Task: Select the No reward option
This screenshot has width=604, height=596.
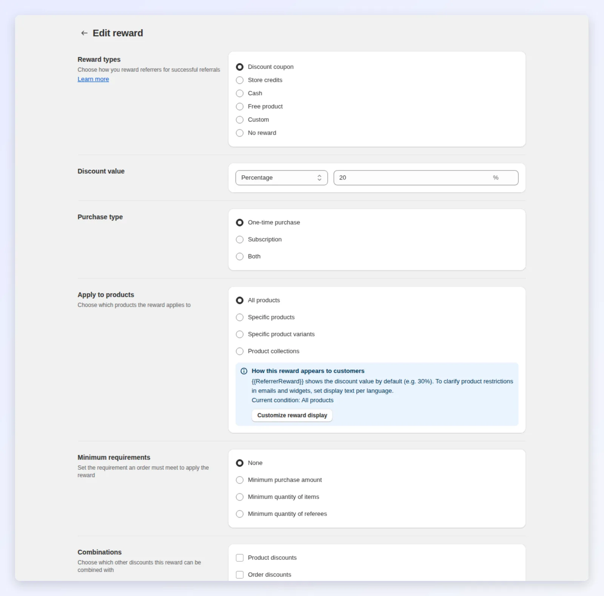Action: (240, 133)
